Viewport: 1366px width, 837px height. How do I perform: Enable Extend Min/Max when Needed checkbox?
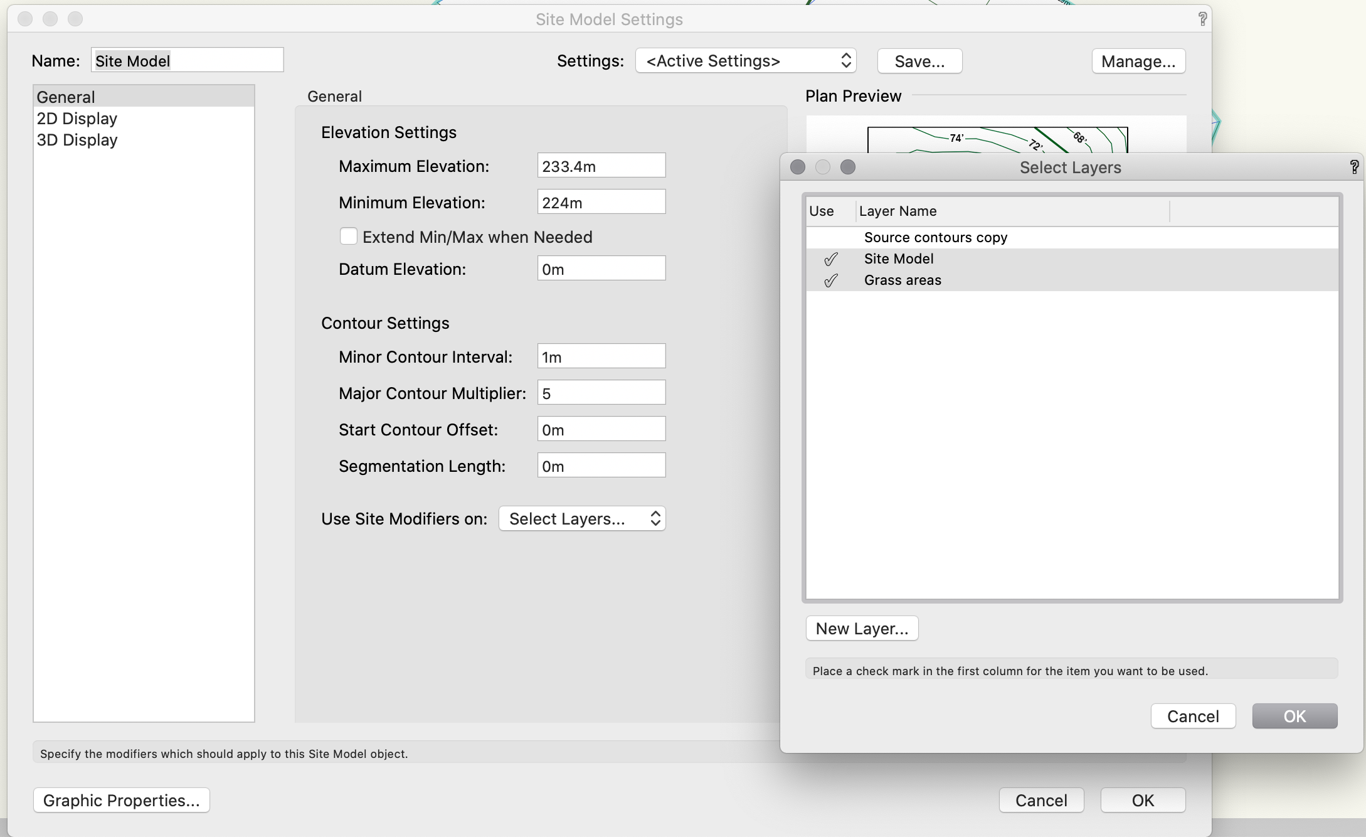pyautogui.click(x=349, y=237)
